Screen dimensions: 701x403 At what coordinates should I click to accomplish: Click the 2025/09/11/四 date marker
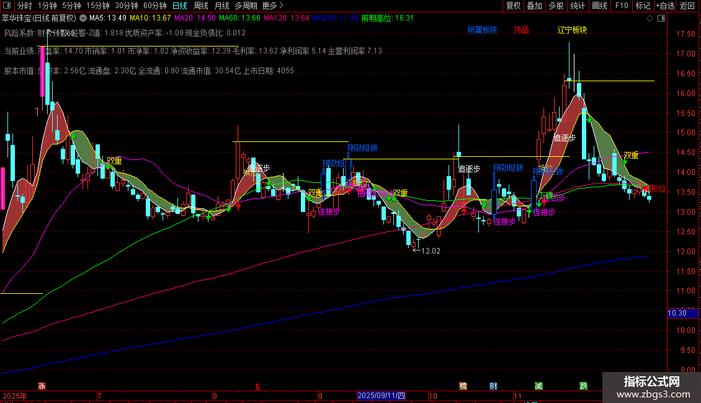click(x=382, y=396)
